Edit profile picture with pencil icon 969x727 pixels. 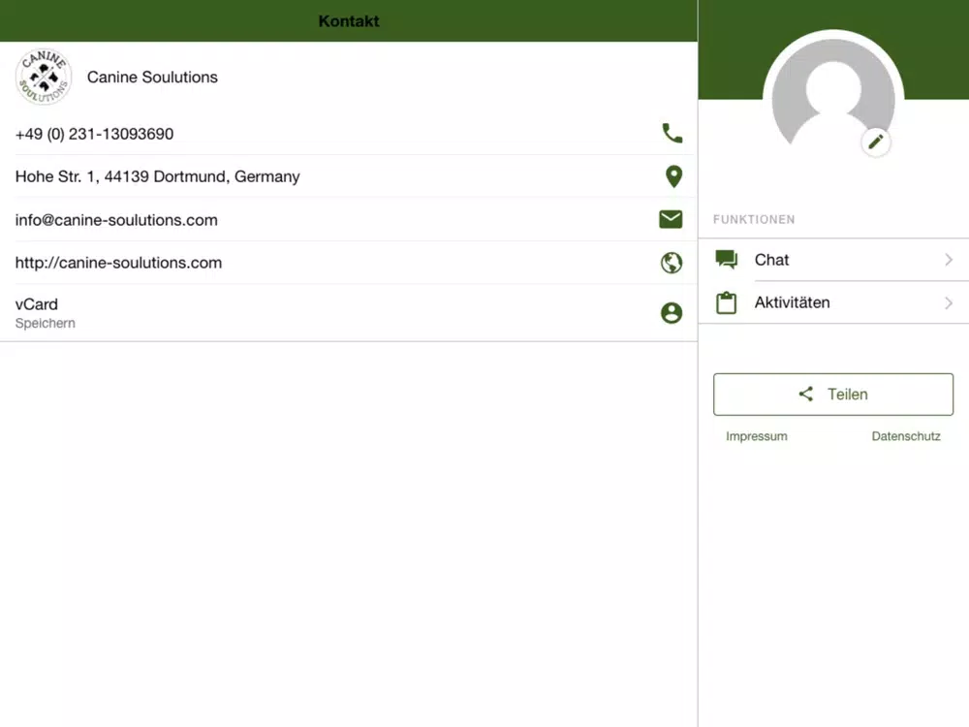pyautogui.click(x=876, y=142)
